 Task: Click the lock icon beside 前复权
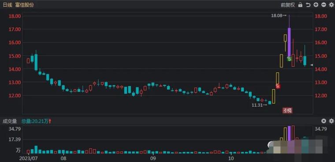300,5
